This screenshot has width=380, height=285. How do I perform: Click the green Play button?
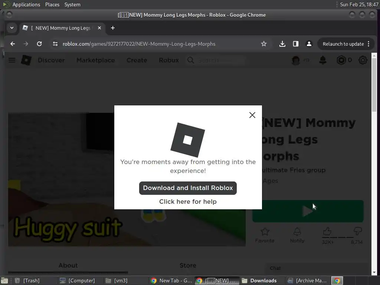click(x=308, y=211)
